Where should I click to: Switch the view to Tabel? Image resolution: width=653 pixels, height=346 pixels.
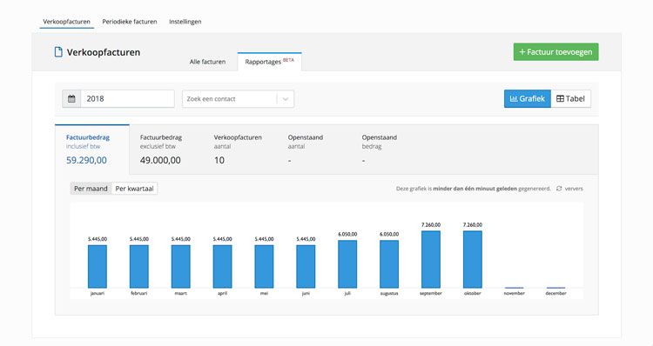tap(570, 98)
